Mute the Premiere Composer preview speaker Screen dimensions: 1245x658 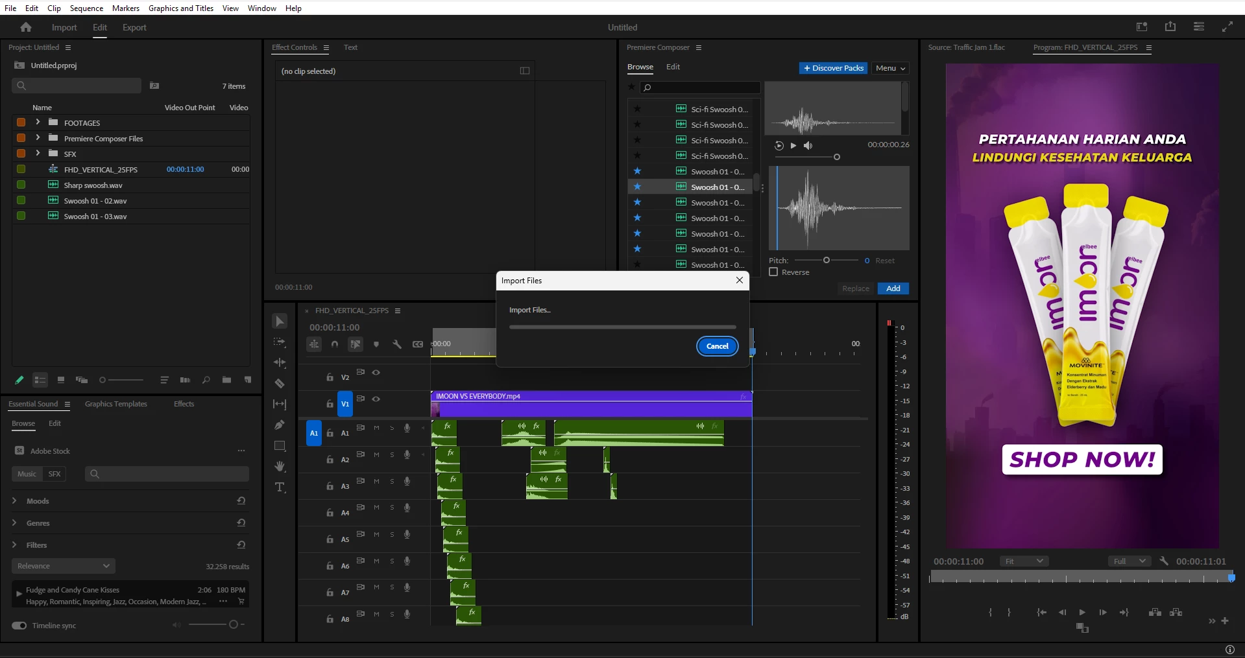click(808, 146)
